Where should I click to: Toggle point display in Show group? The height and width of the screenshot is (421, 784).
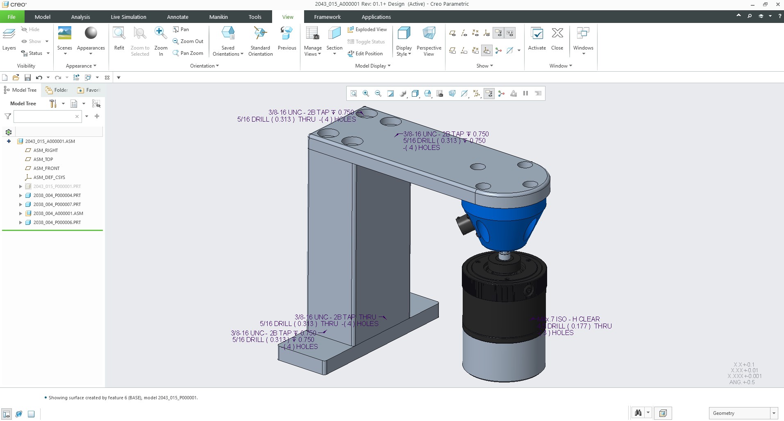coord(475,33)
